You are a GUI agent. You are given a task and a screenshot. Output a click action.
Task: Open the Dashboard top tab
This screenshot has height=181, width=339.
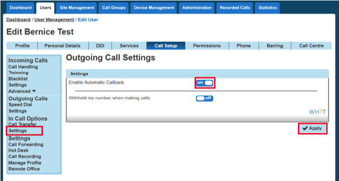point(21,8)
